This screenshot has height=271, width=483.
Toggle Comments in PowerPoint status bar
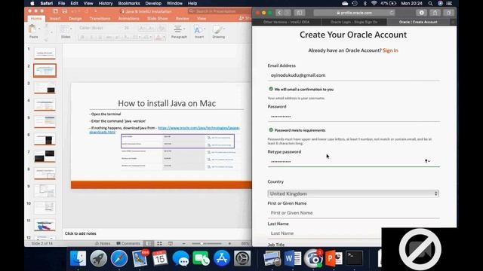(x=128, y=243)
